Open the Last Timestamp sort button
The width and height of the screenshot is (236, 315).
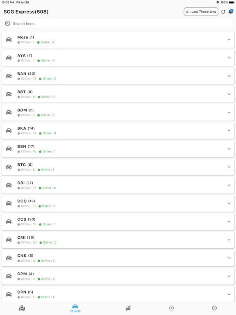coord(201,11)
